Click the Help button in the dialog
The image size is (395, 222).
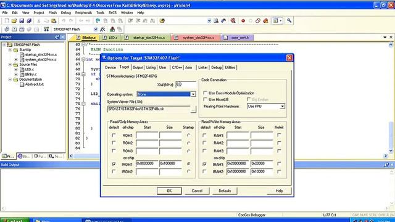tap(279, 191)
